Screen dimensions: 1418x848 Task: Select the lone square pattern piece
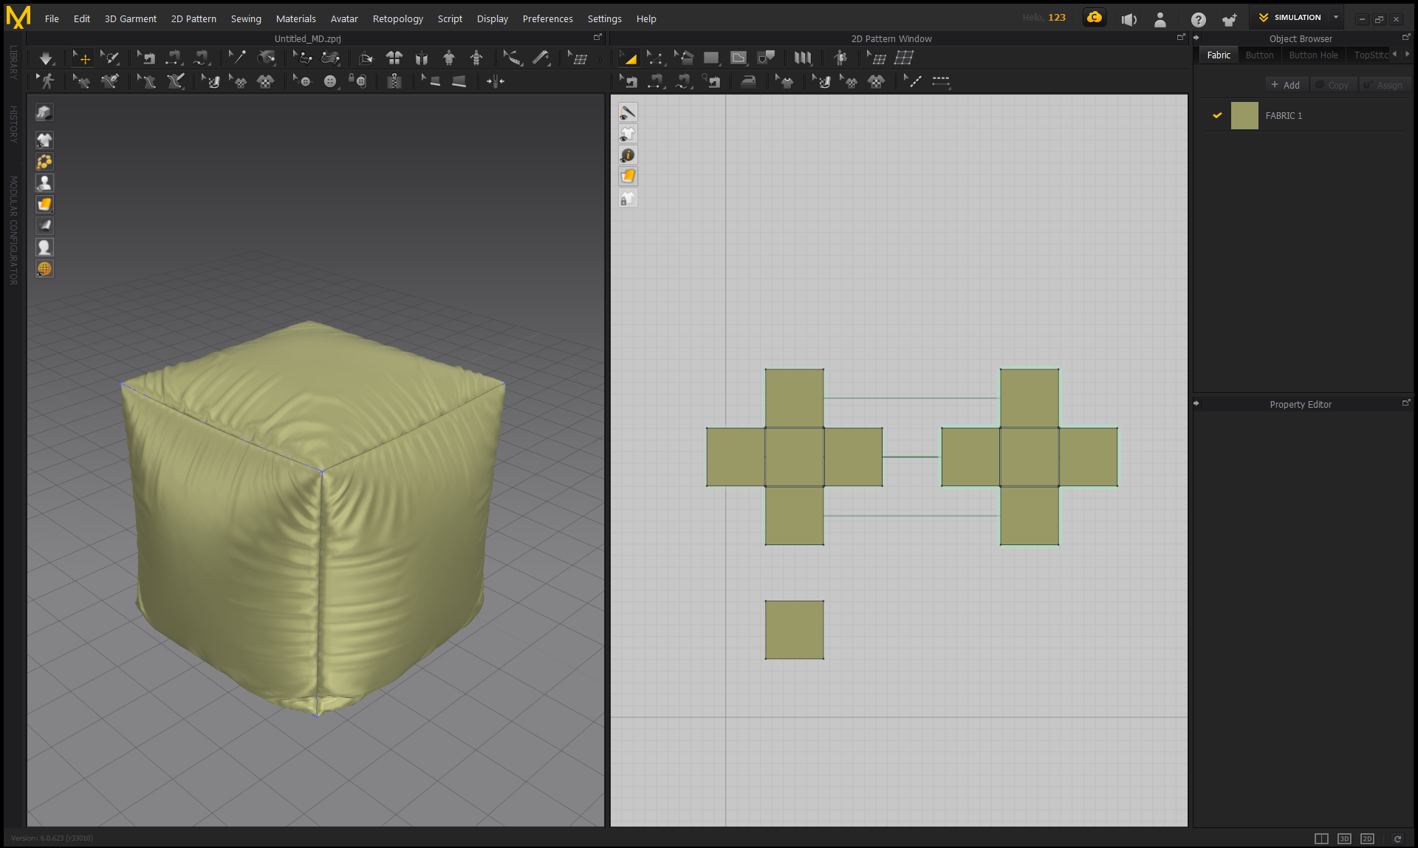[x=794, y=629]
